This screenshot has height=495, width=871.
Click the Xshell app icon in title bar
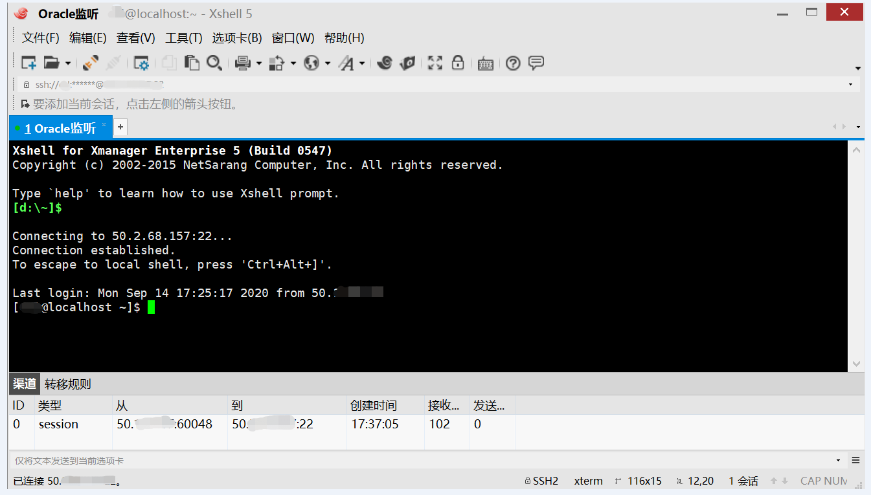pos(21,14)
